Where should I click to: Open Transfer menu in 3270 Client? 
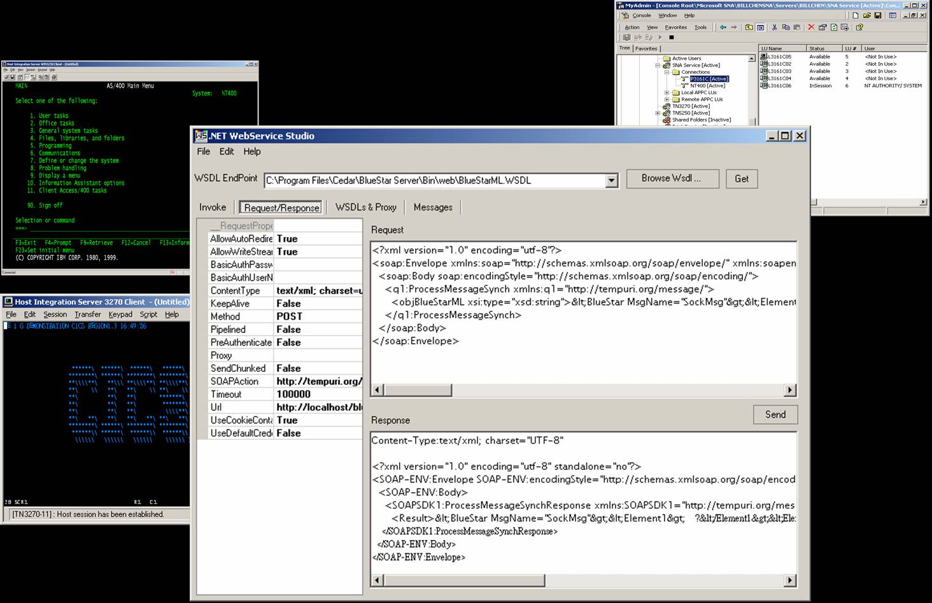click(88, 315)
